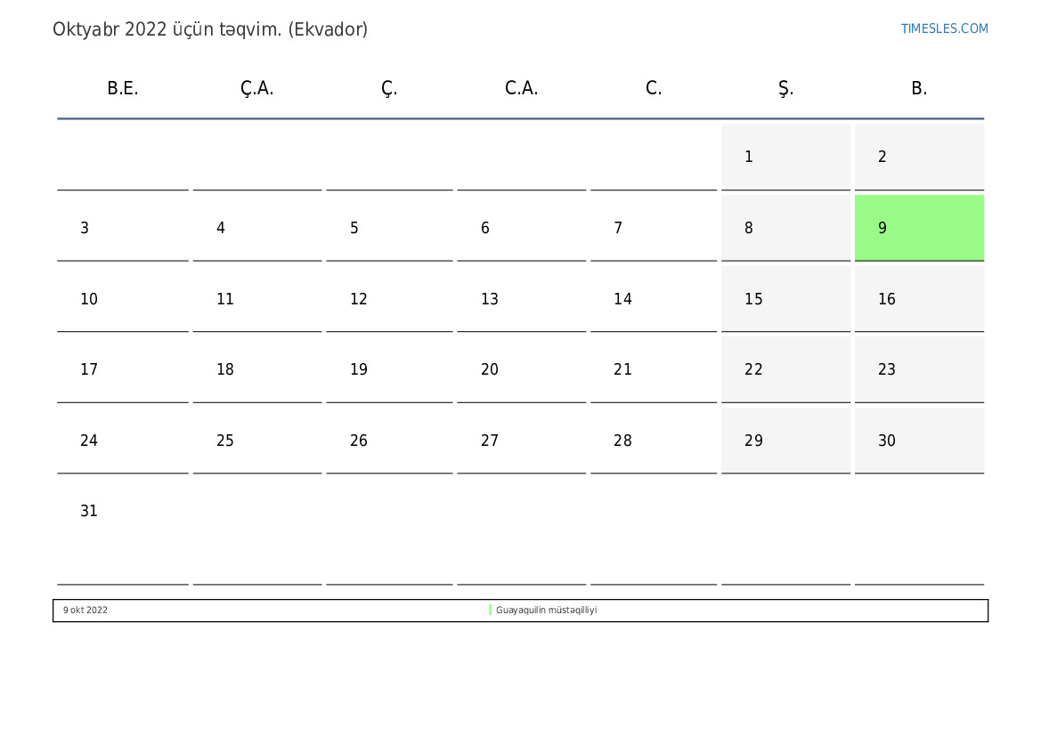This screenshot has height=736, width=1041.
Task: Select the Ç.A. weekday column header
Action: [256, 88]
